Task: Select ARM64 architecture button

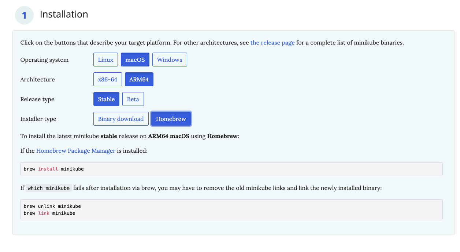Action: tap(139, 79)
